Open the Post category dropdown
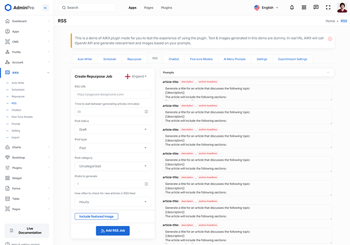Screen dimensions: 350x245 tap(113, 166)
